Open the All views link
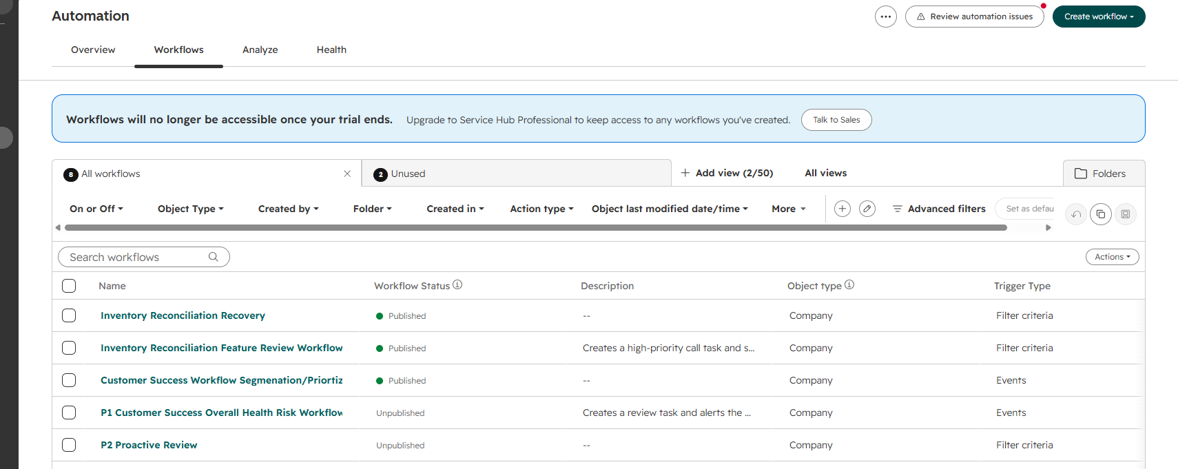 [826, 173]
